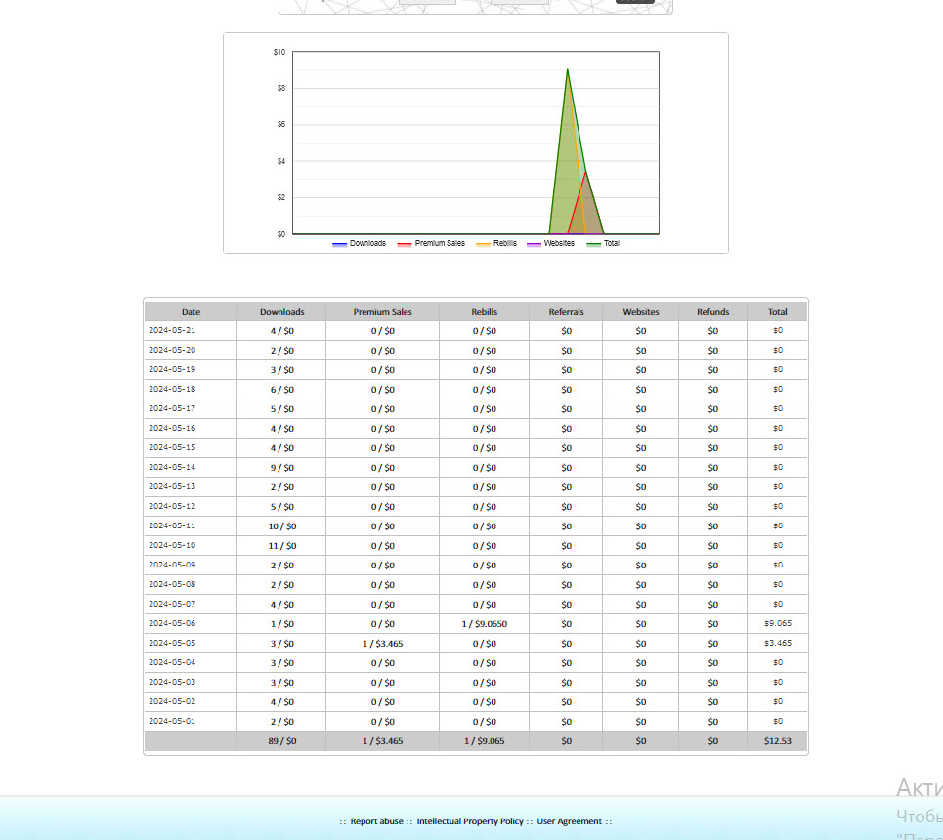Click the Premium Sales column header in the table
This screenshot has width=943, height=840.
tap(382, 312)
